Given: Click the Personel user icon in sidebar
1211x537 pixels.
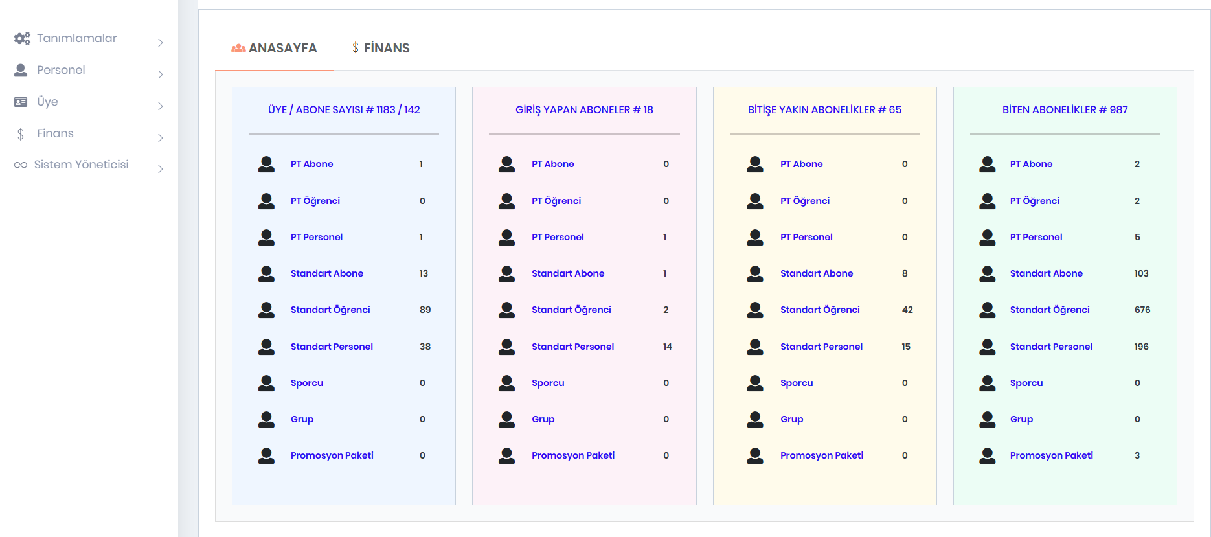Looking at the screenshot, I should [21, 70].
